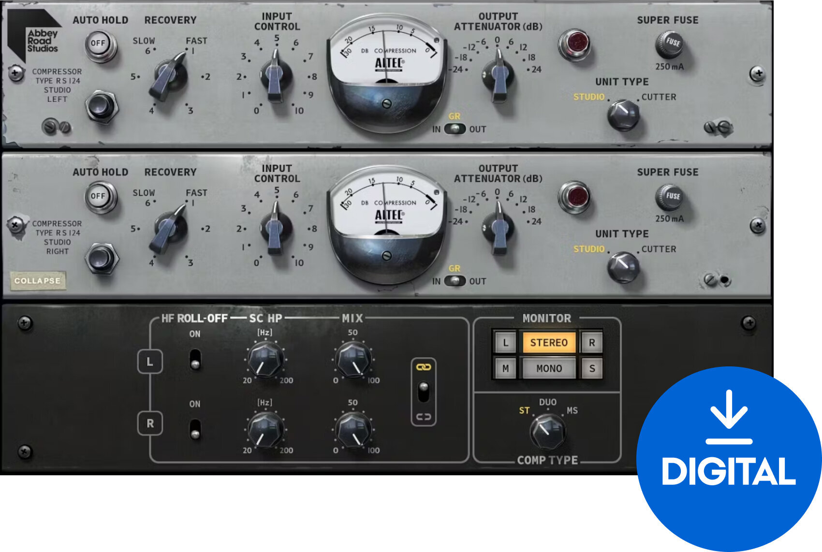Select the R channel button
822x552 pixels.
[150, 423]
